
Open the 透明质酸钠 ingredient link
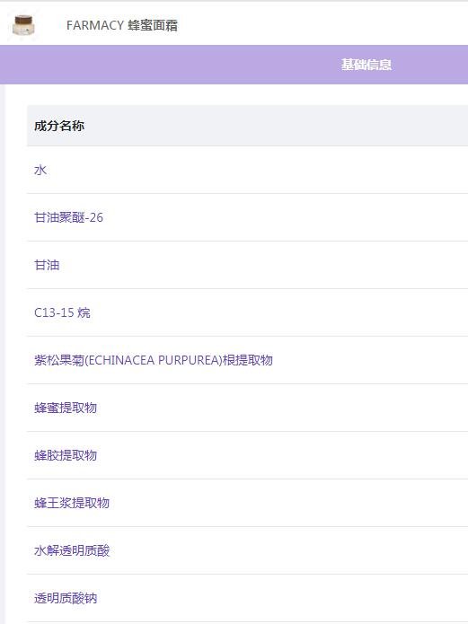(x=66, y=598)
